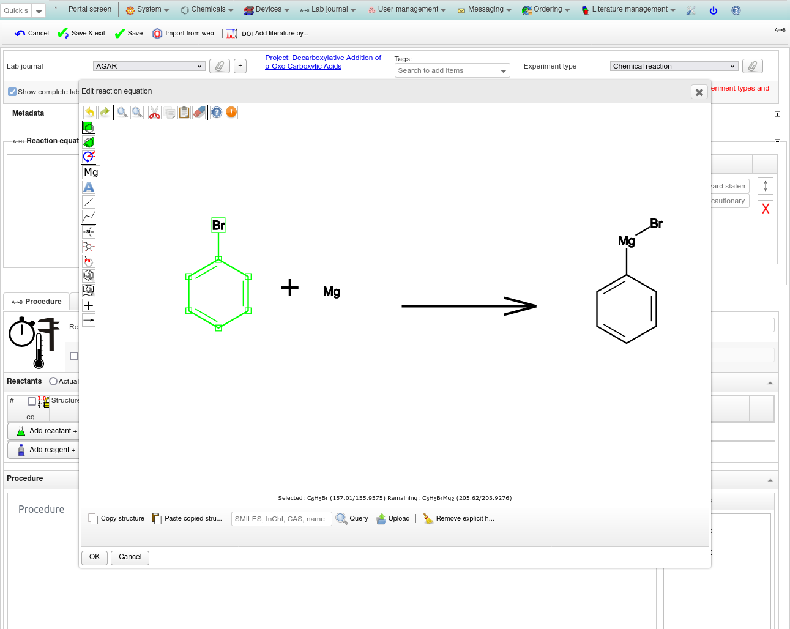This screenshot has width=790, height=629.
Task: Open the Chemicals menu
Action: point(207,10)
